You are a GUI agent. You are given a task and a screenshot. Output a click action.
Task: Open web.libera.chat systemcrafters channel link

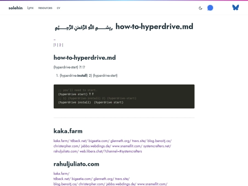(111, 151)
